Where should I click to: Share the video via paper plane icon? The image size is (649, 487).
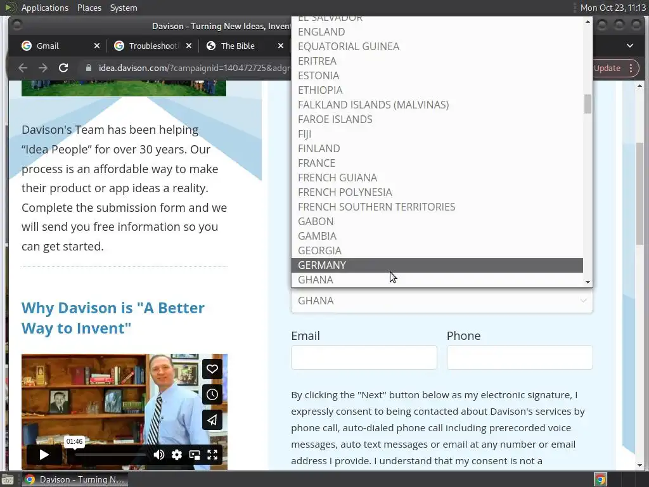point(212,420)
